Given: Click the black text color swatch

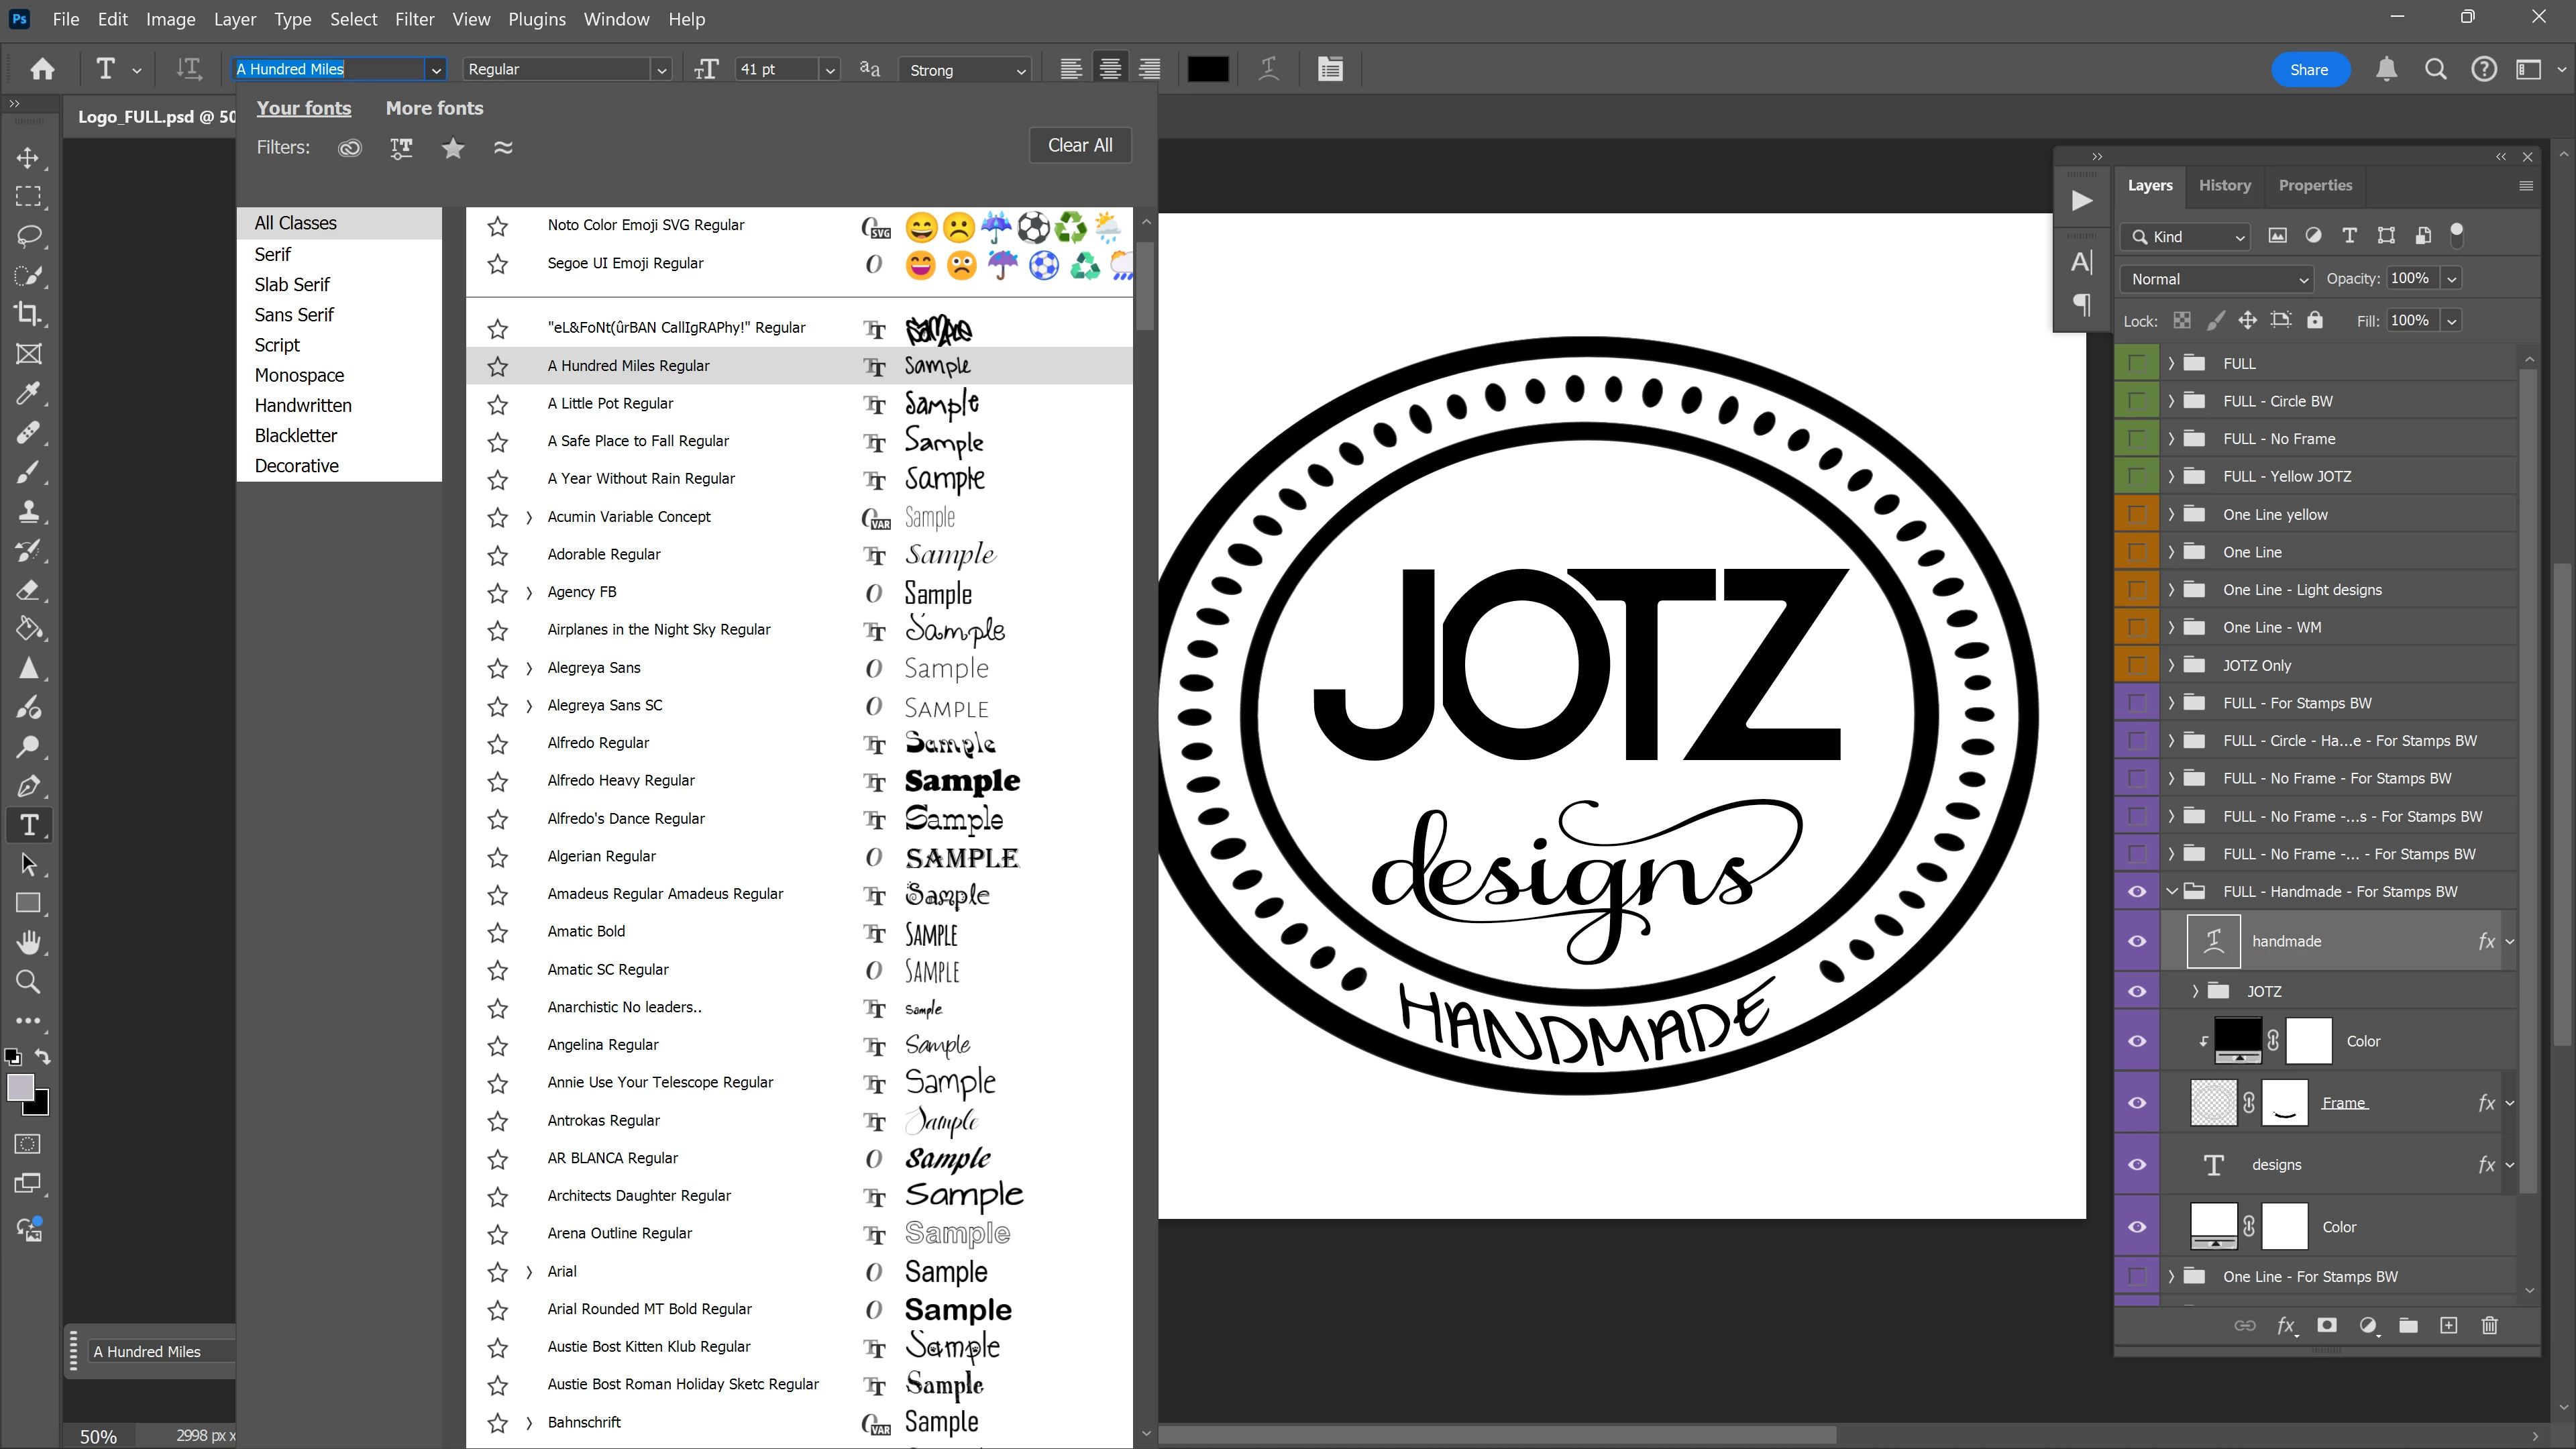Looking at the screenshot, I should click(x=1208, y=69).
